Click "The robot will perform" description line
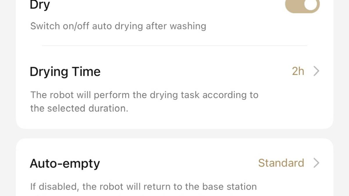This screenshot has height=196, width=349. point(144,95)
